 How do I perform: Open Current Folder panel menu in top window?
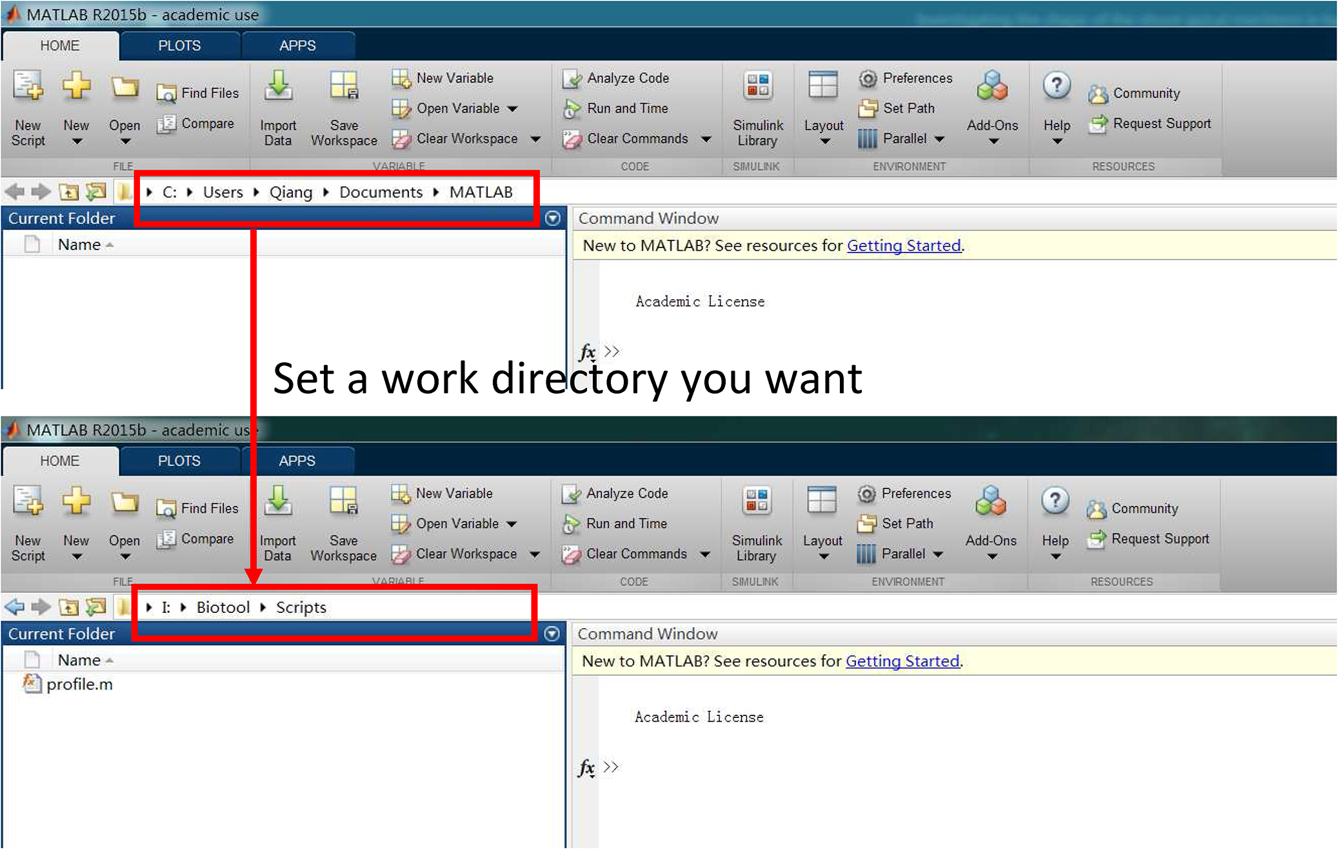coord(553,218)
